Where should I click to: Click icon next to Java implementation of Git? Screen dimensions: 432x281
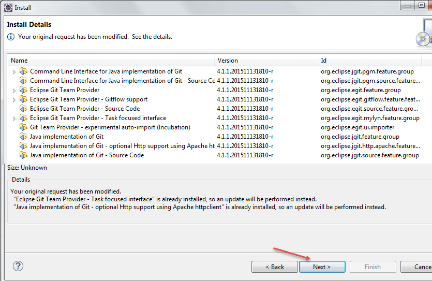[x=23, y=137]
